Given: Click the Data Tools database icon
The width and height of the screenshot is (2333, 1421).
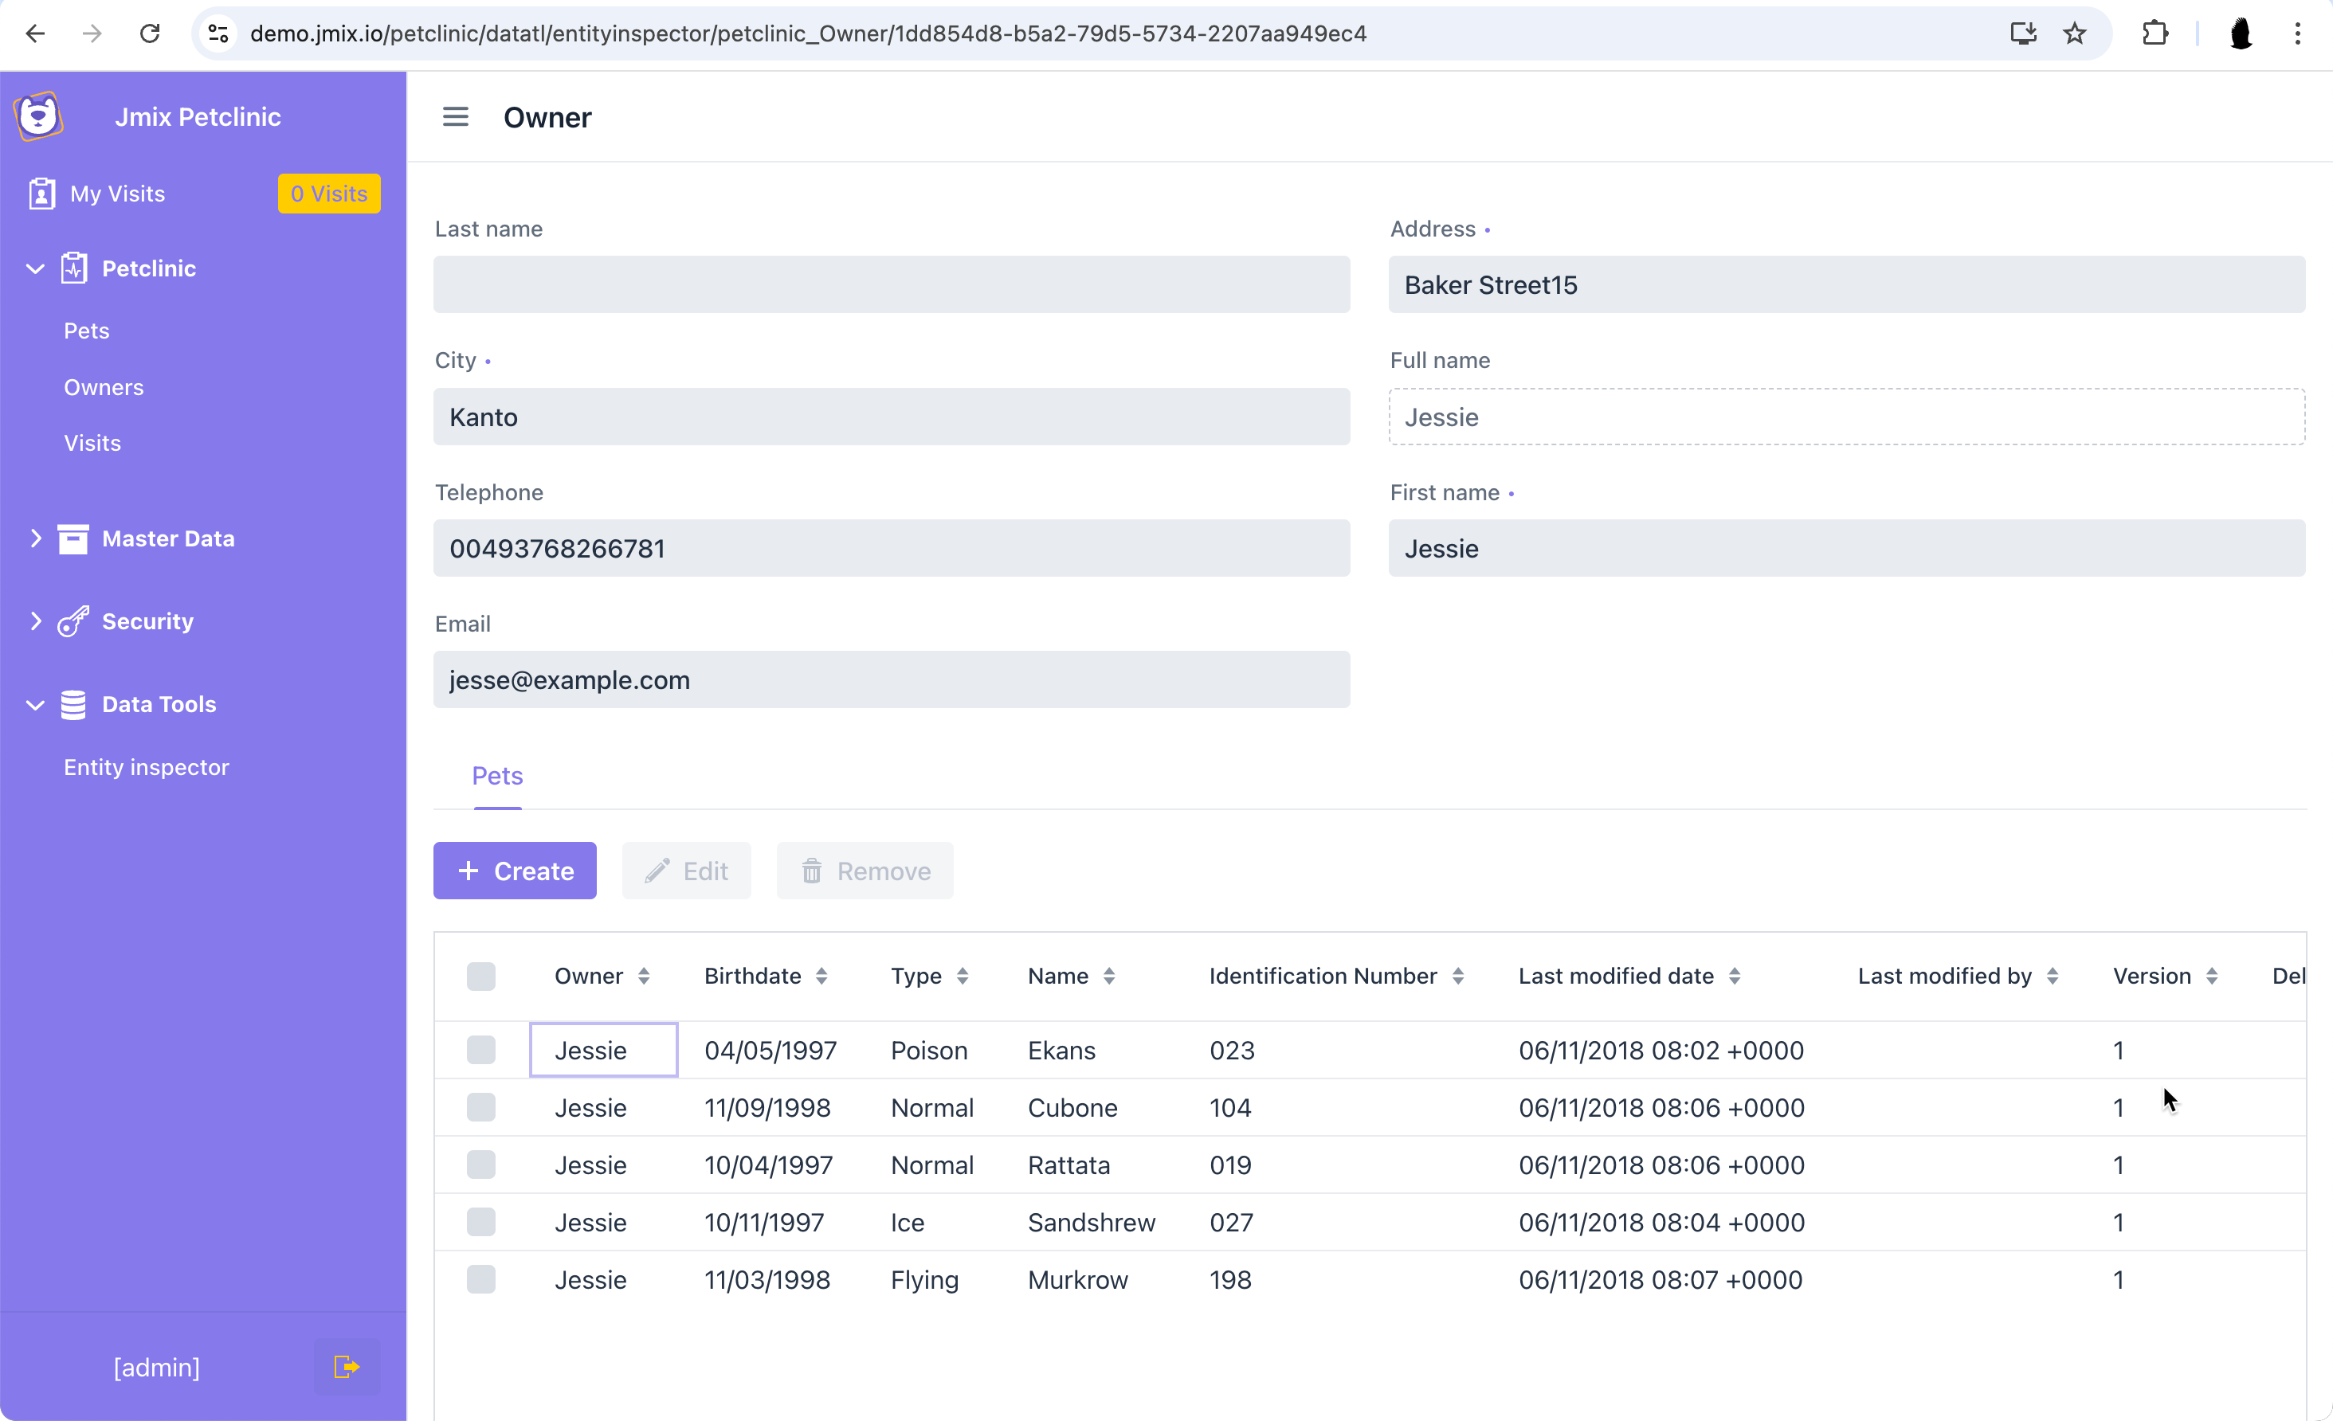Looking at the screenshot, I should [x=73, y=704].
